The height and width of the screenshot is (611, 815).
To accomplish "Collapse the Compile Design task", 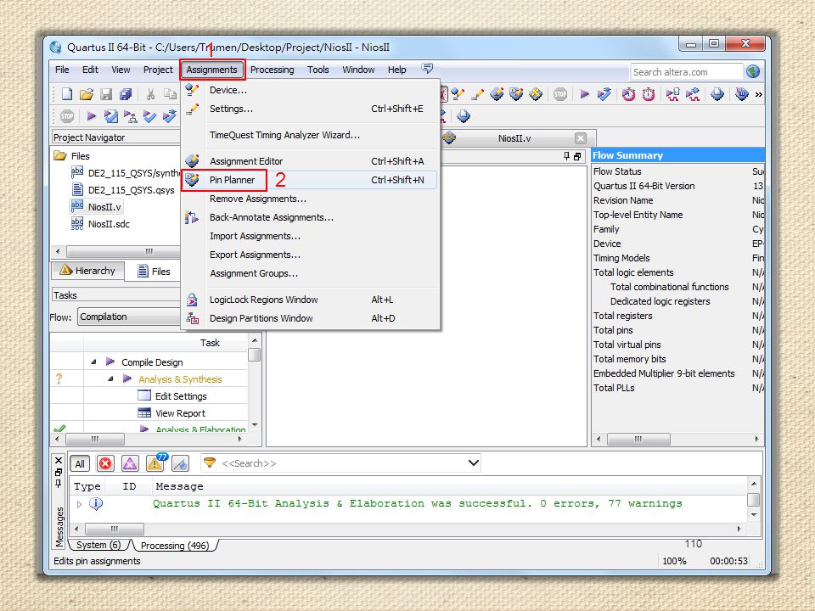I will point(93,362).
